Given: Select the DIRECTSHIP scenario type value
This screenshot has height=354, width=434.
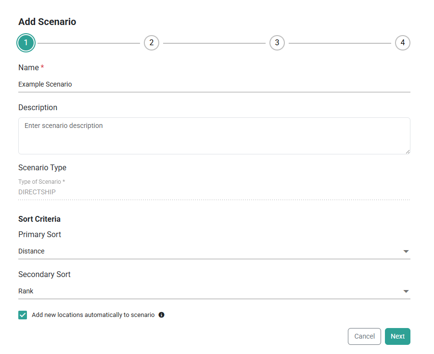Looking at the screenshot, I should click(x=37, y=191).
